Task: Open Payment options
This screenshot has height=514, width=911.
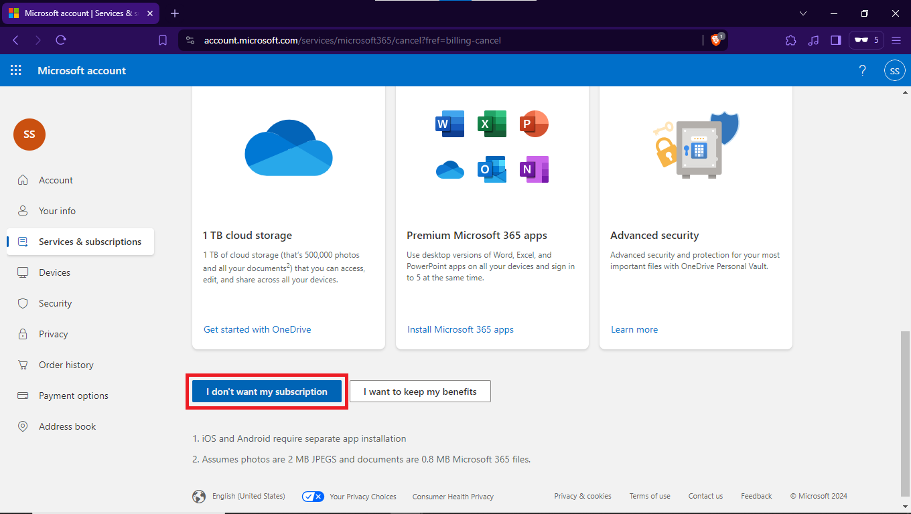Action: (x=74, y=396)
